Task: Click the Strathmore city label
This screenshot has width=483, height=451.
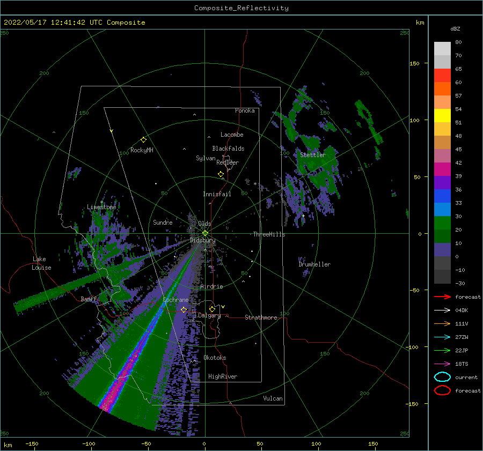Action: coord(261,317)
